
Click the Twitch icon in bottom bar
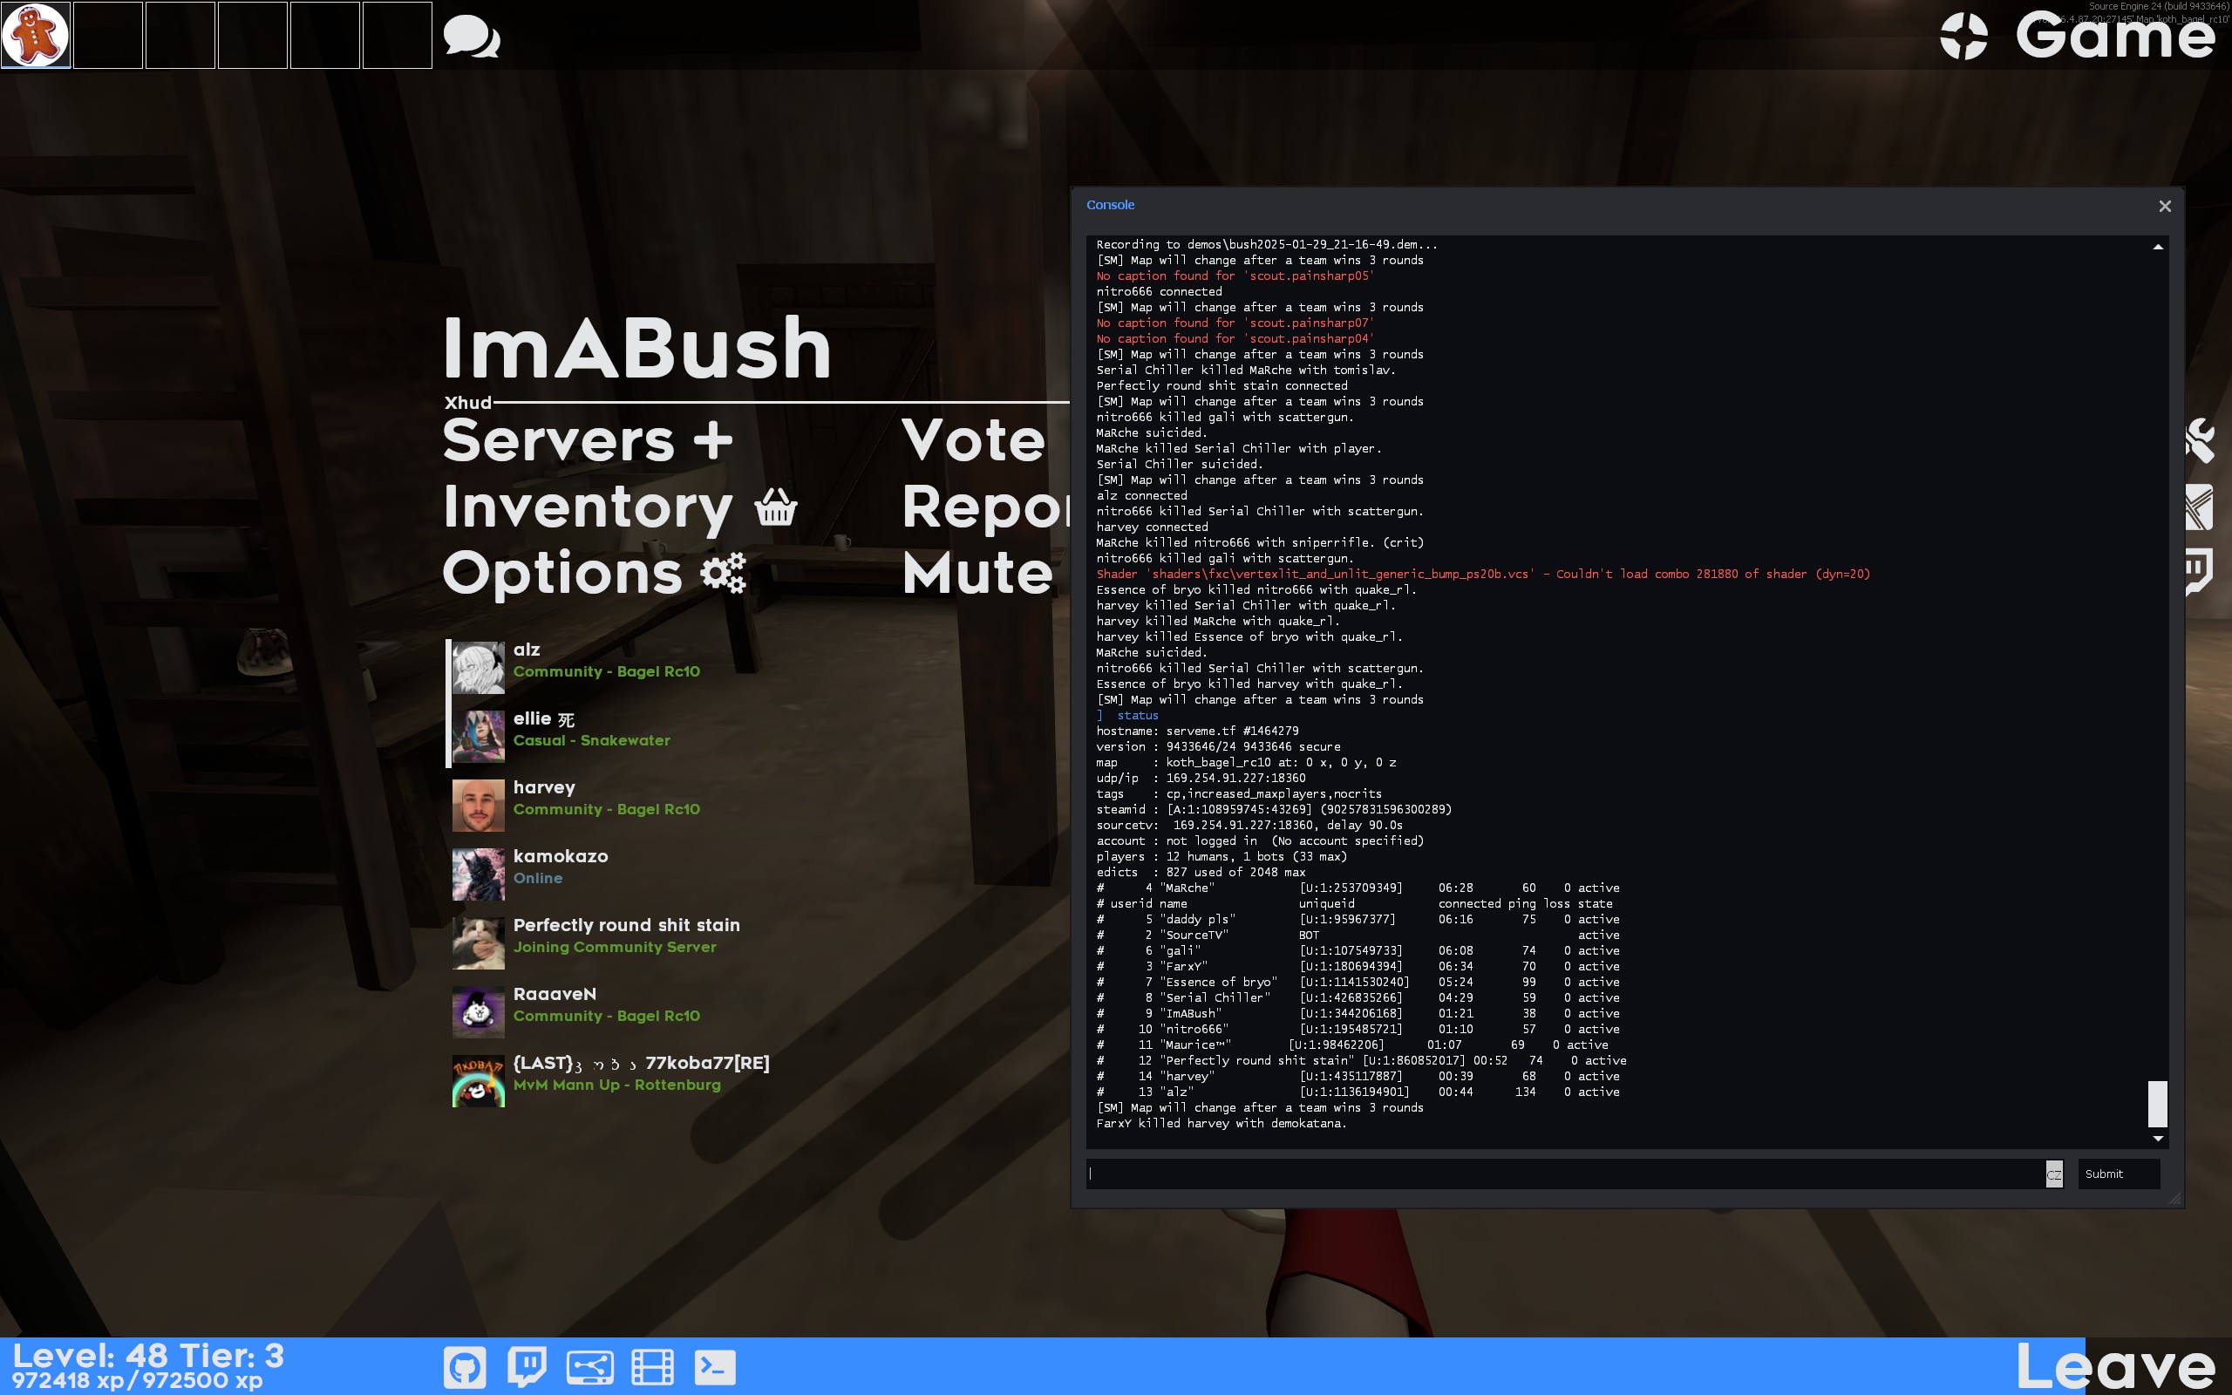[527, 1366]
